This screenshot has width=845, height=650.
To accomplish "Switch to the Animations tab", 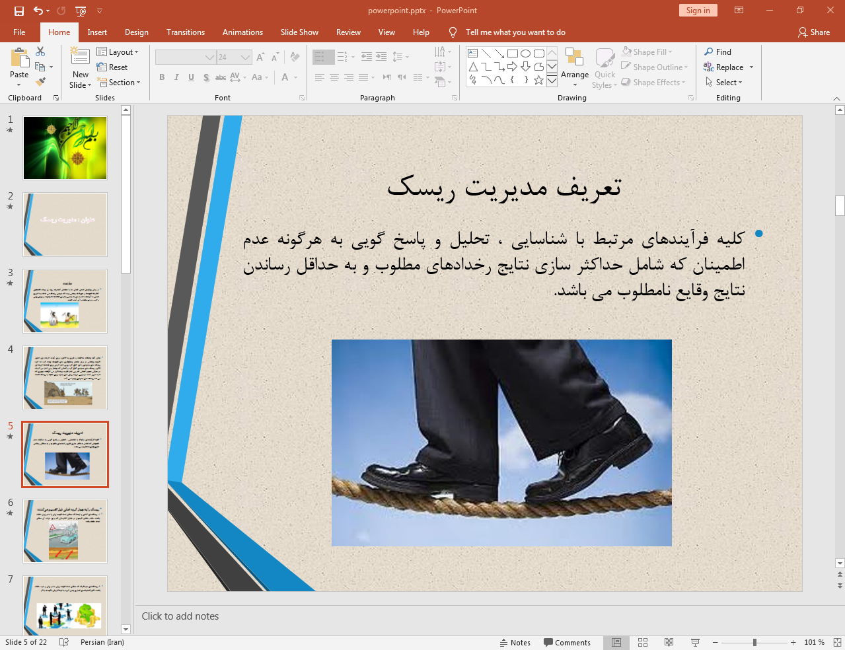I will (242, 32).
